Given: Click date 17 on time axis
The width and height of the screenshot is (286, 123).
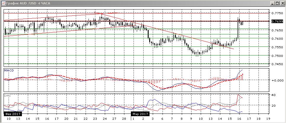Looking at the screenshot, I should [57, 119].
